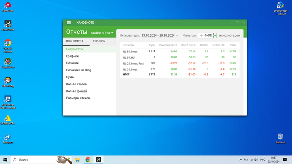Image resolution: width=292 pixels, height=164 pixels.
Task: Select the RoboForex MT4 Terminal icon
Action: click(x=8, y=102)
